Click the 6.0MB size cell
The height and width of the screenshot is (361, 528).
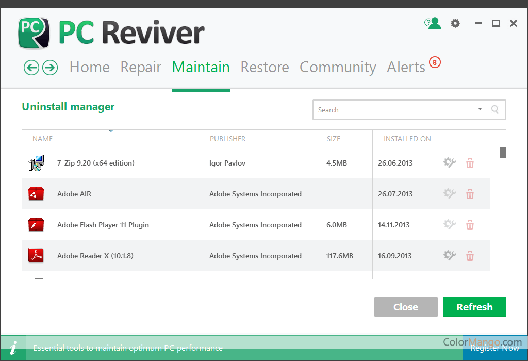point(336,225)
